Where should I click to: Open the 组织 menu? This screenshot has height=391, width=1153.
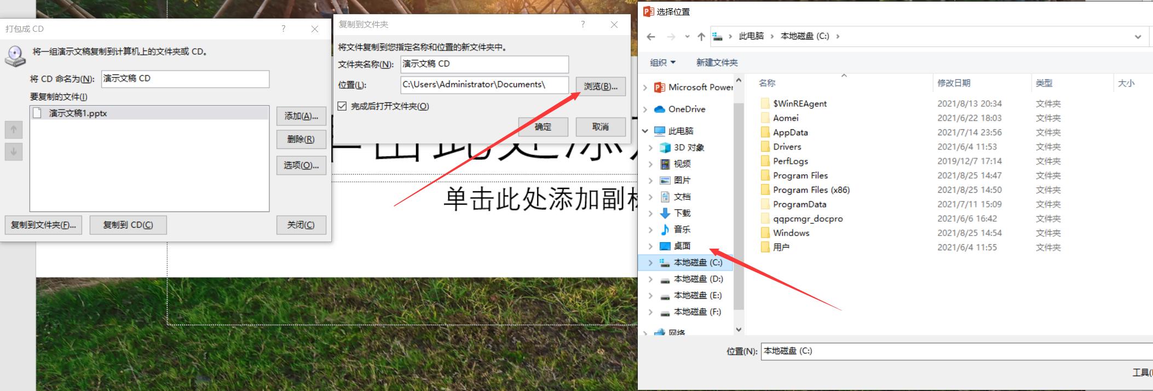tap(662, 62)
